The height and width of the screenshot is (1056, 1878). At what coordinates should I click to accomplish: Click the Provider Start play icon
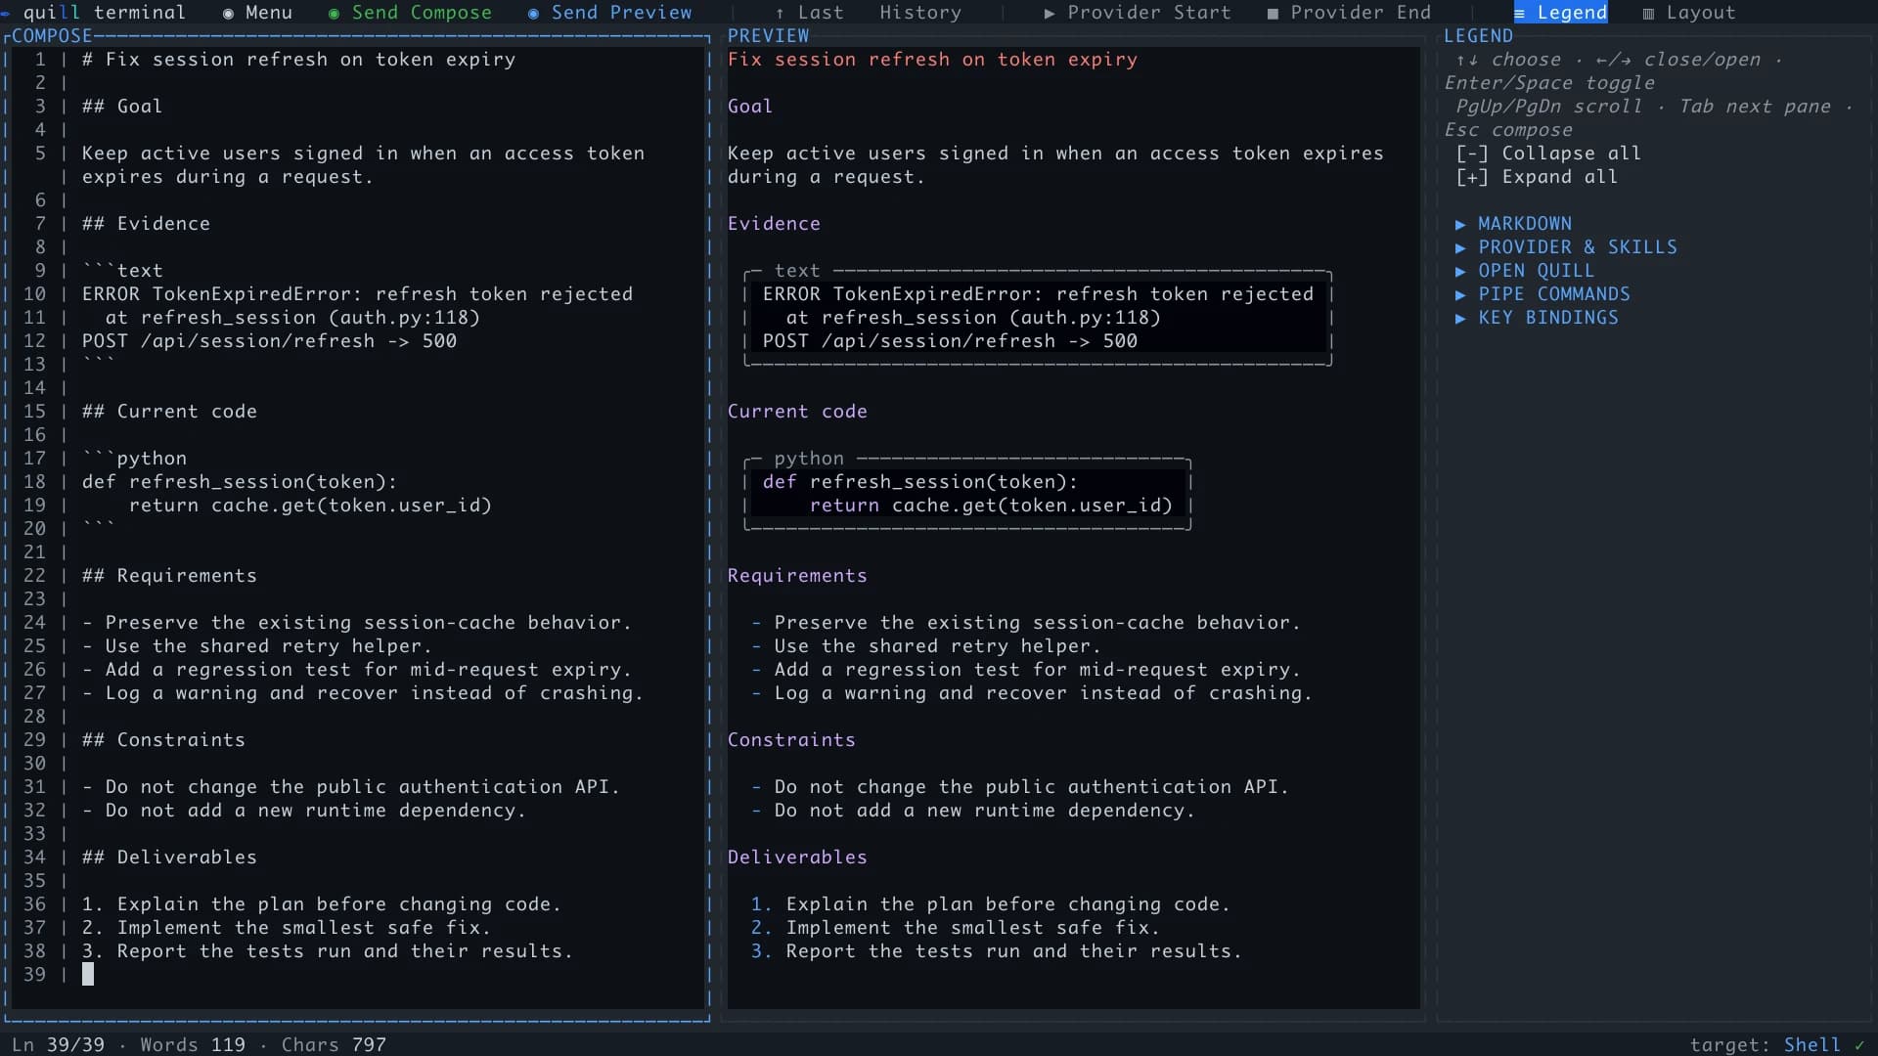click(1050, 14)
